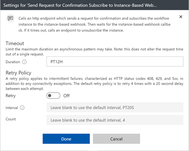189x151 pixels.
Task: Close the settings dialog with the X
Action: tap(181, 17)
